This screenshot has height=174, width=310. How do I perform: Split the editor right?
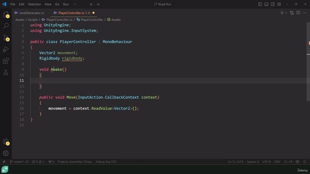[x=298, y=13]
